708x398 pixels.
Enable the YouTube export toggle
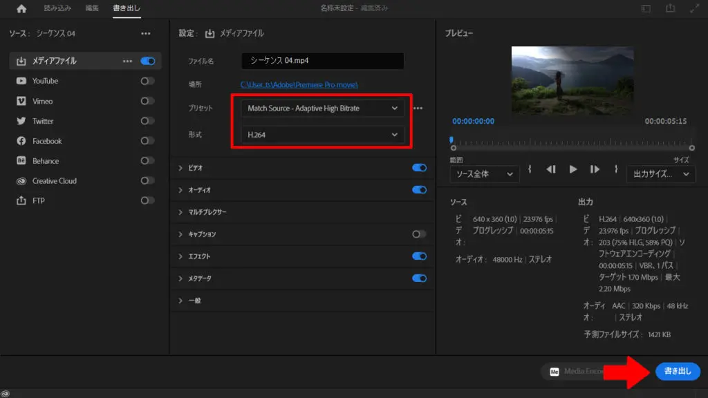click(x=147, y=81)
